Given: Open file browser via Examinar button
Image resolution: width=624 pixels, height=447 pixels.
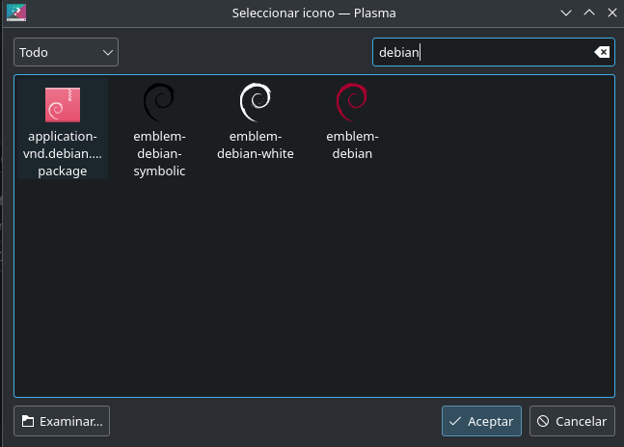Looking at the screenshot, I should tap(62, 421).
